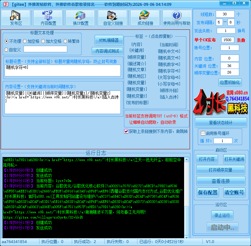Click the 打开关键词 button

(x=234, y=159)
